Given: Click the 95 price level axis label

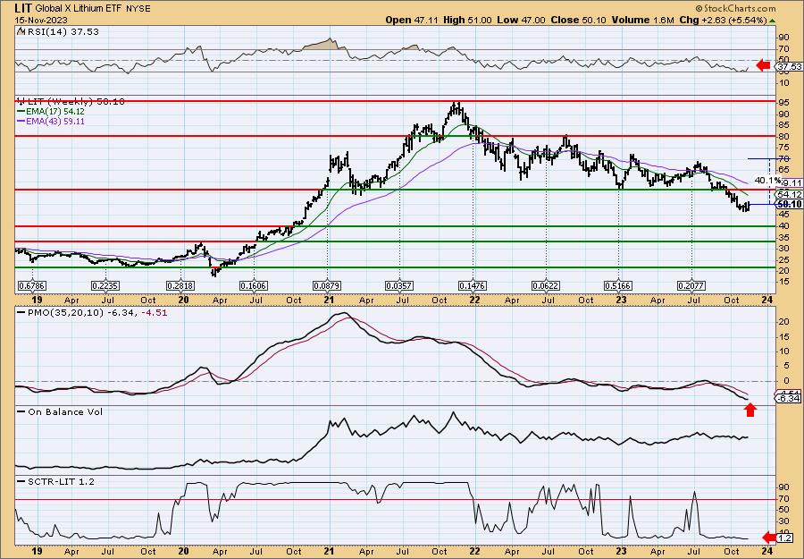Looking at the screenshot, I should [x=784, y=103].
